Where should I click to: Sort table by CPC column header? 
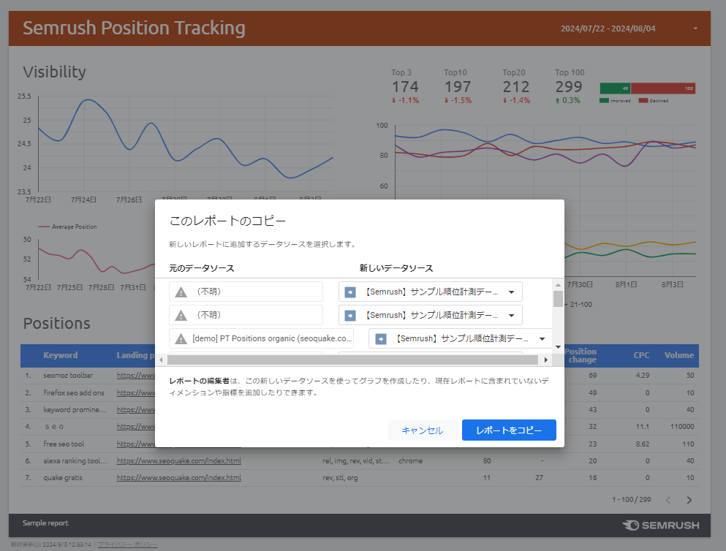[x=641, y=355]
